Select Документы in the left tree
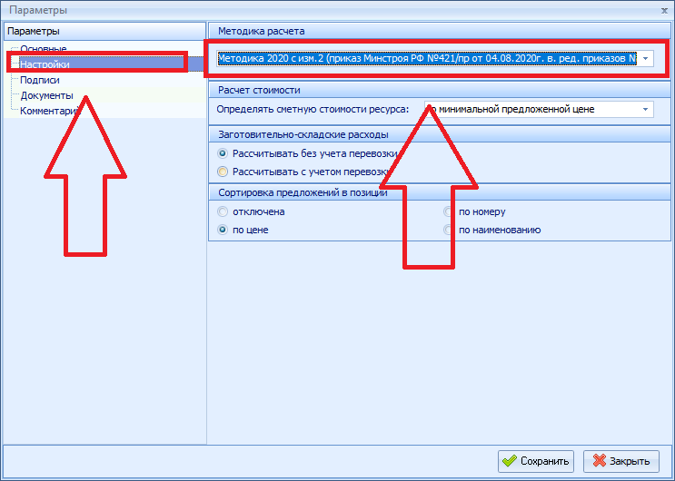The height and width of the screenshot is (481, 675). [x=46, y=95]
